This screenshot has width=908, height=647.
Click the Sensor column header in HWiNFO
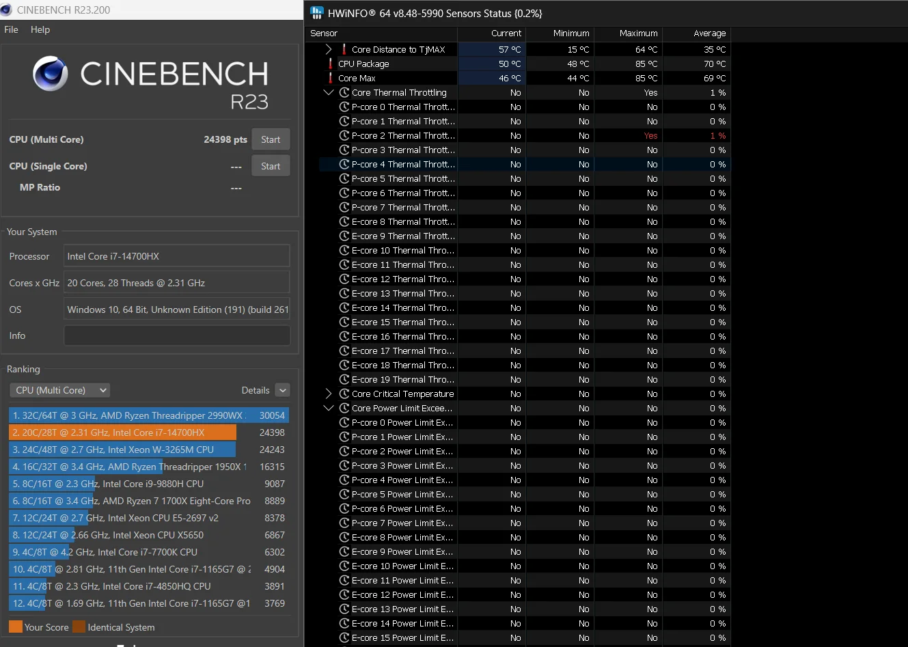(x=324, y=33)
